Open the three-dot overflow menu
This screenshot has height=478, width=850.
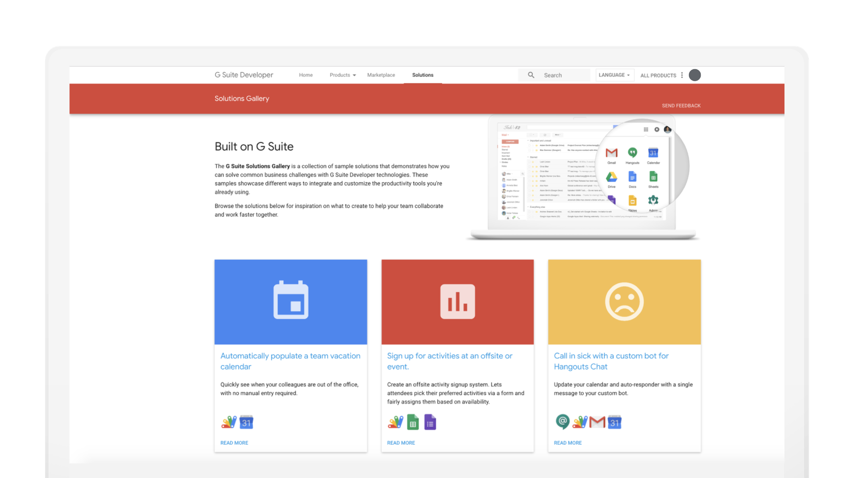point(682,75)
